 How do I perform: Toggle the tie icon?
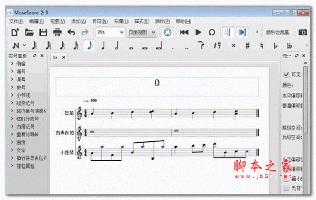coord(201,45)
